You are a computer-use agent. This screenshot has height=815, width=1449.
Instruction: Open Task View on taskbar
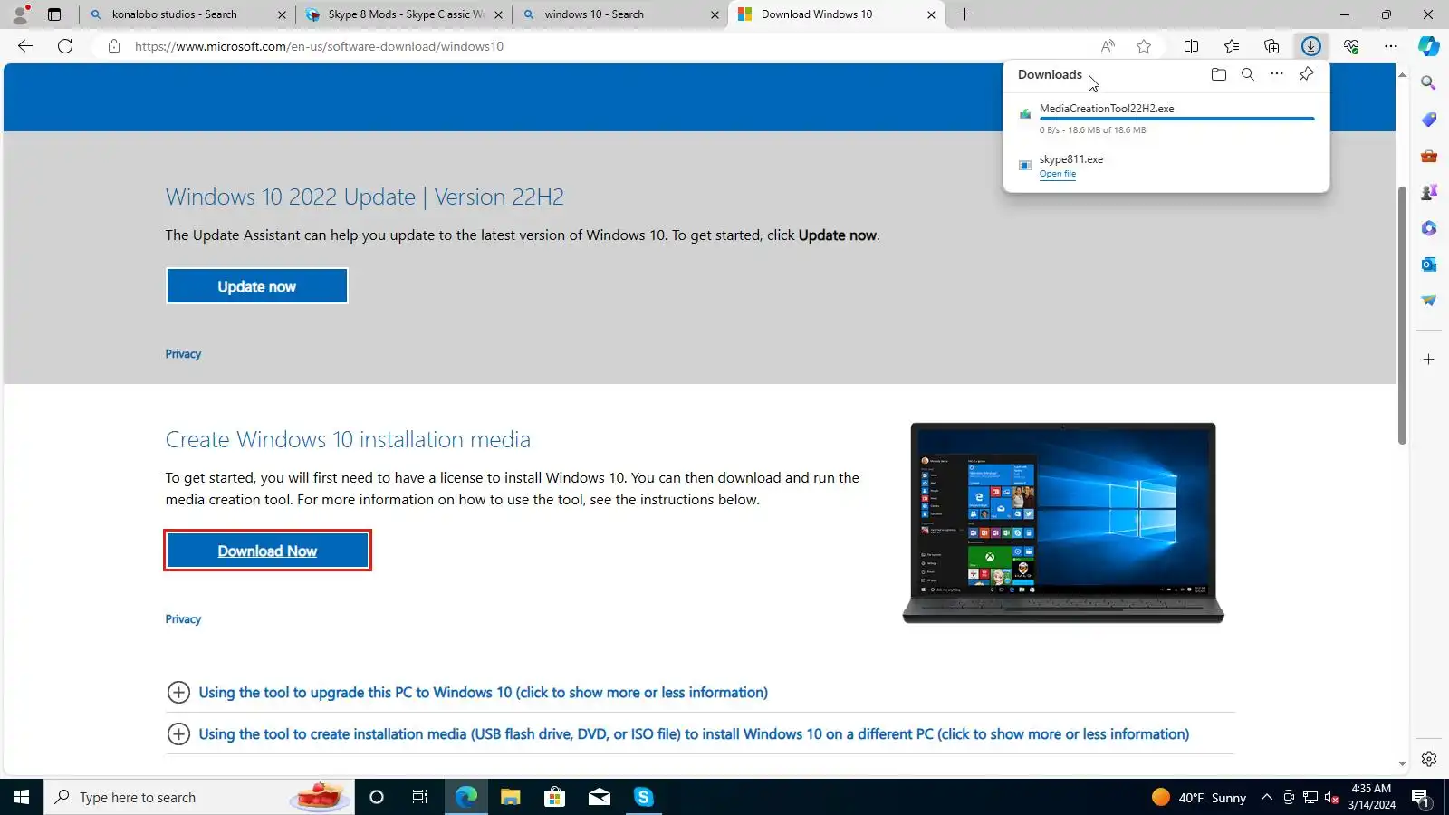click(420, 797)
